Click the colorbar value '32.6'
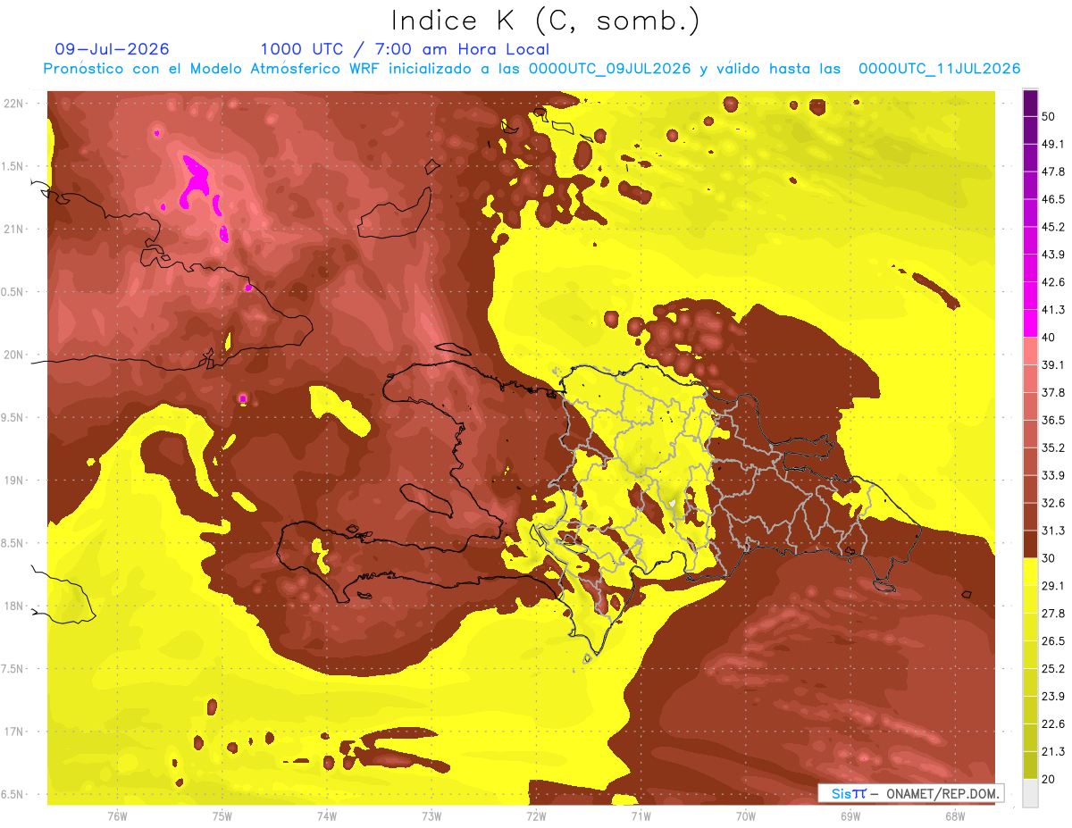Screen dimensions: 1072x828 [x=1053, y=504]
